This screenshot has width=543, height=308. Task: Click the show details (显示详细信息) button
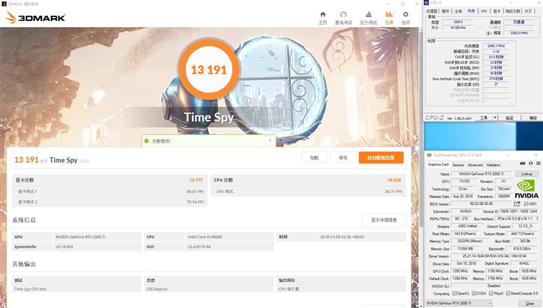tap(384, 220)
